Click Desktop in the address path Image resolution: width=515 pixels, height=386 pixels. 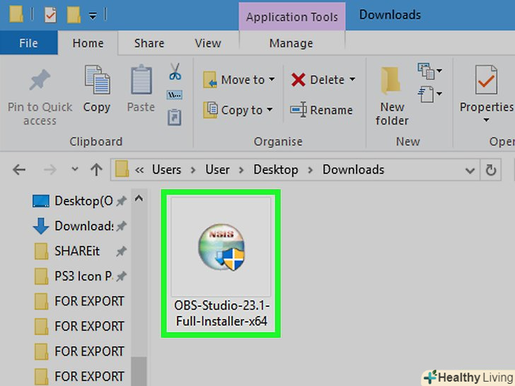[276, 170]
